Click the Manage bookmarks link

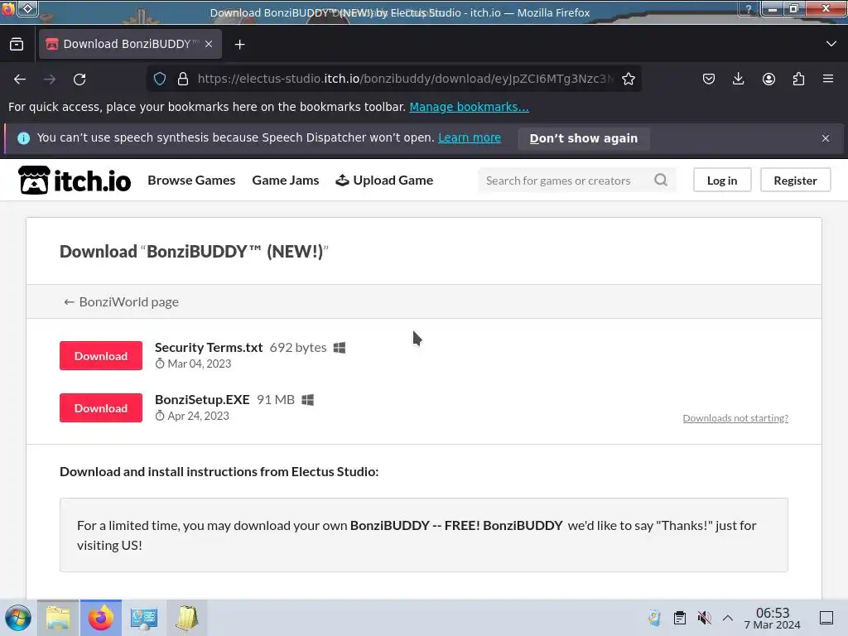[x=469, y=107]
